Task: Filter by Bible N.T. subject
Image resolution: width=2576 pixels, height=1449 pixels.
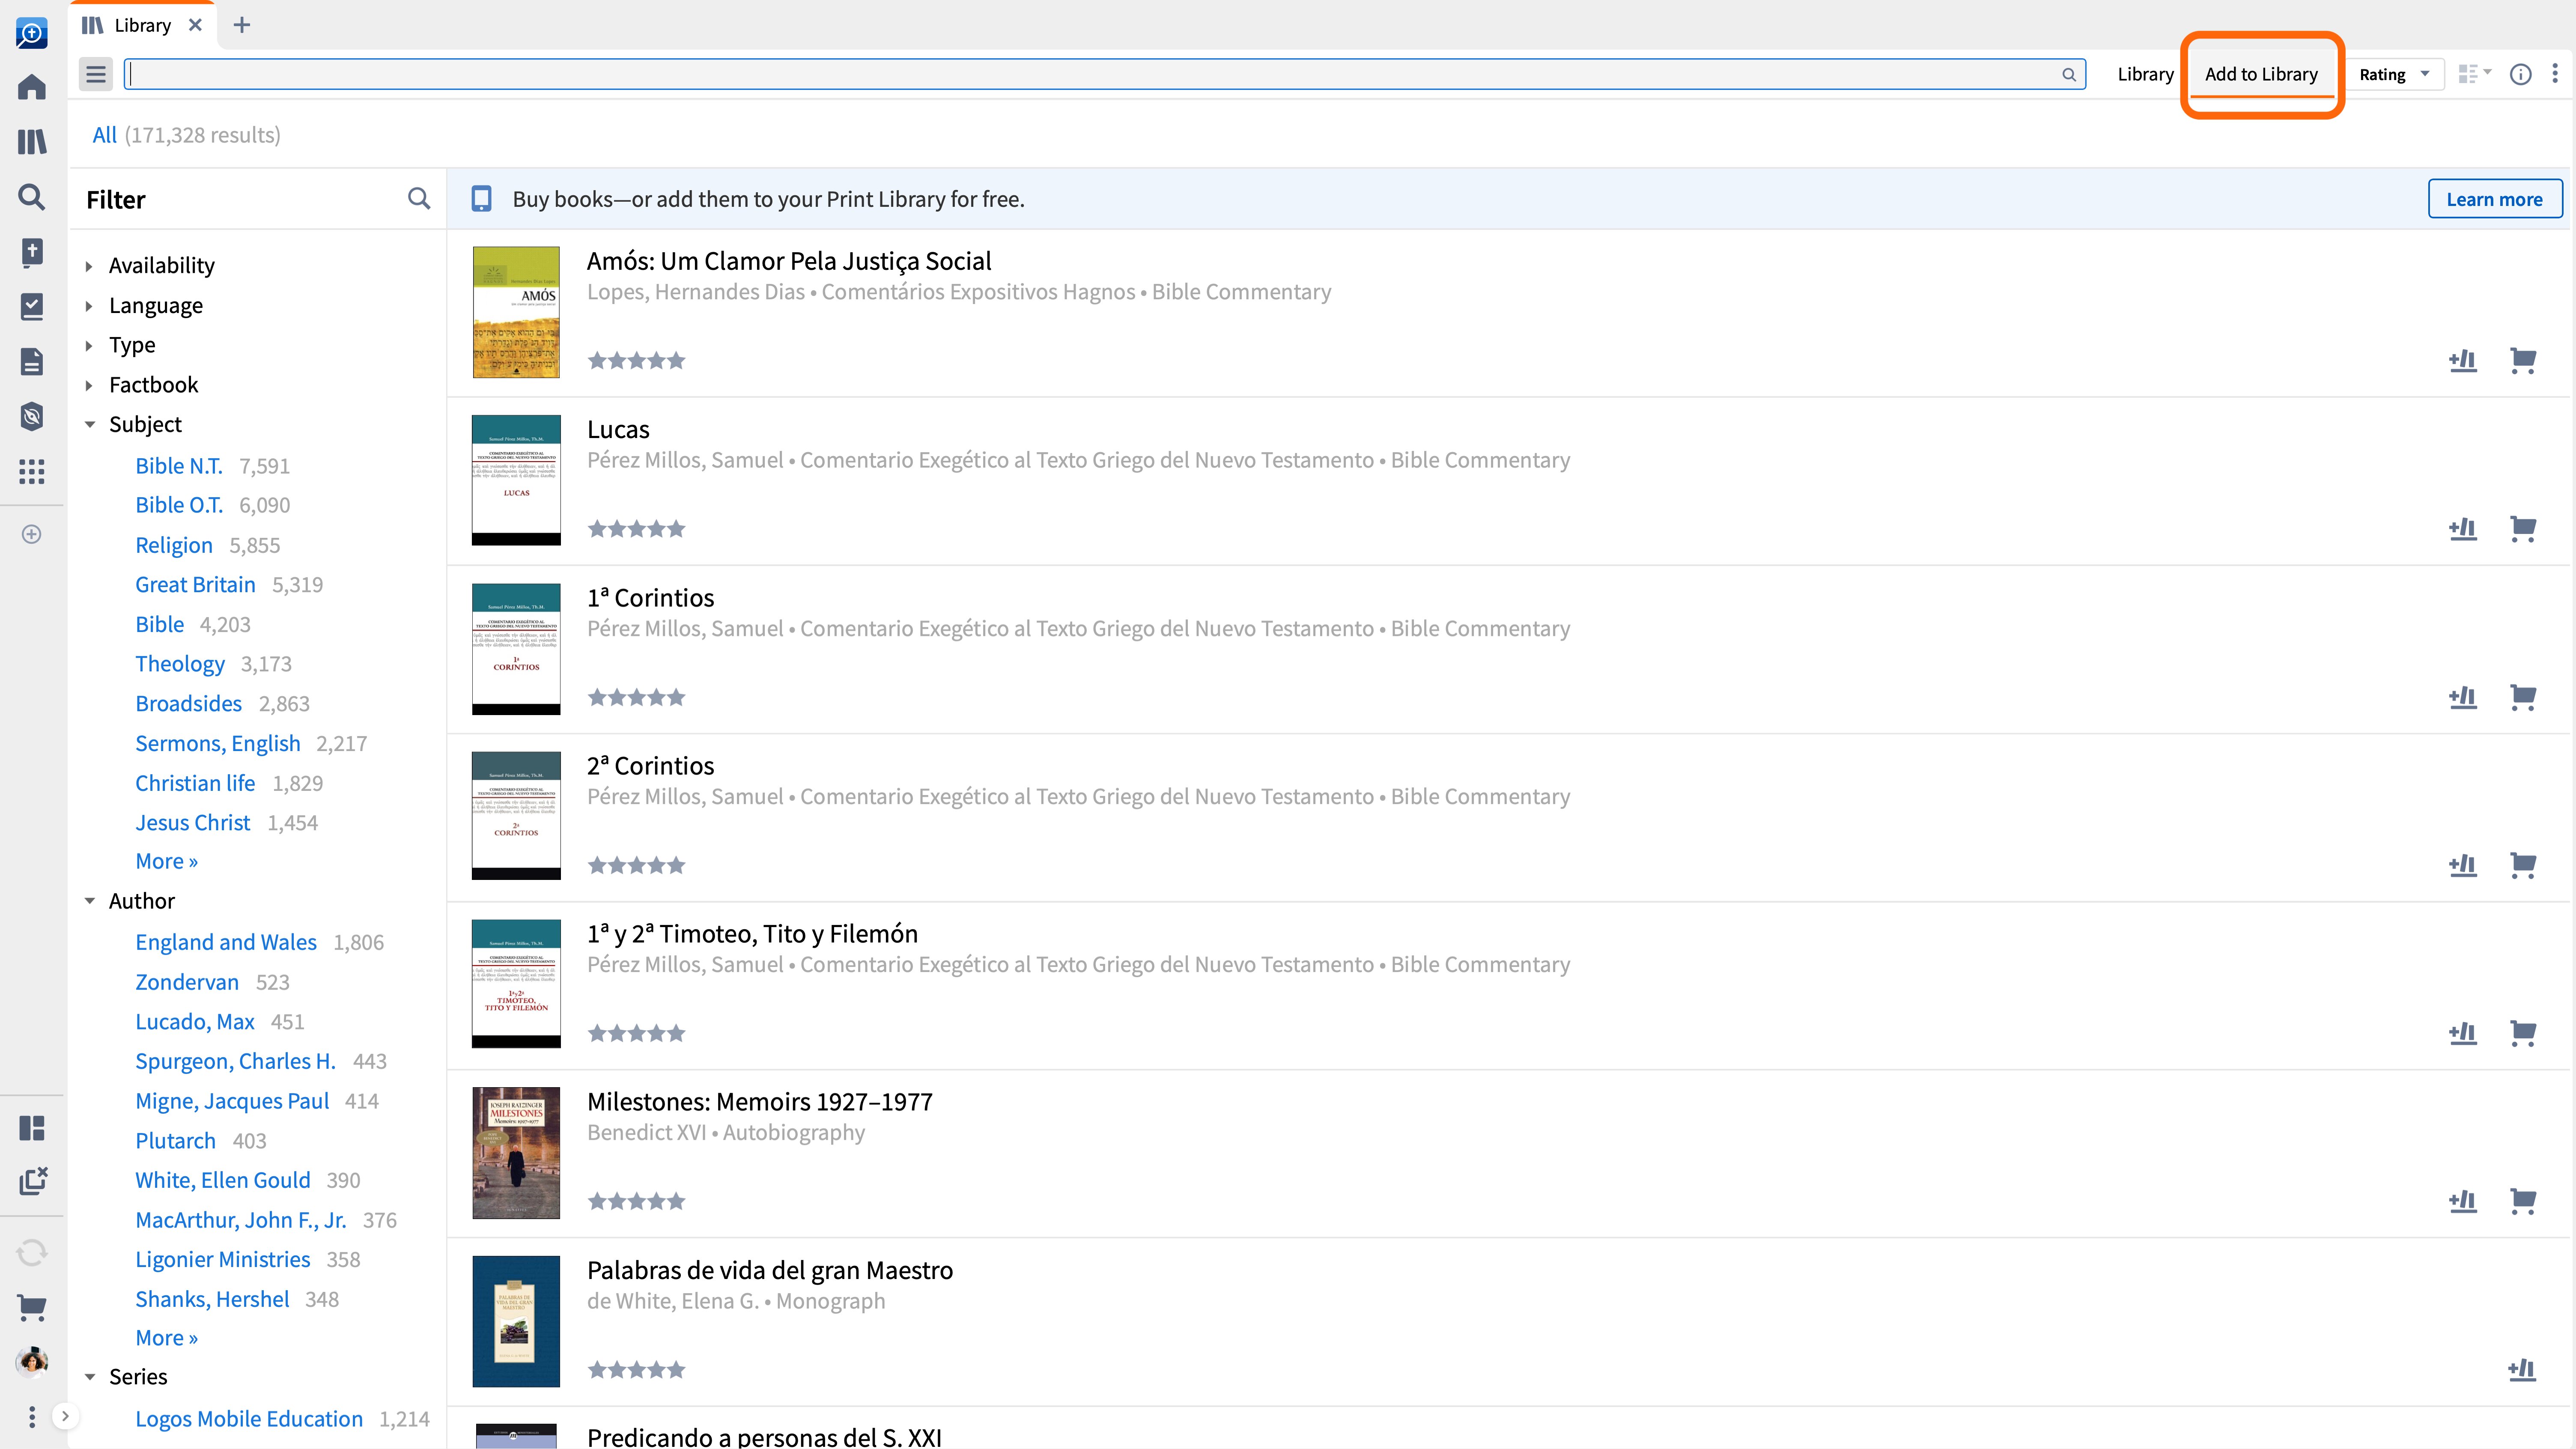Action: pyautogui.click(x=179, y=466)
